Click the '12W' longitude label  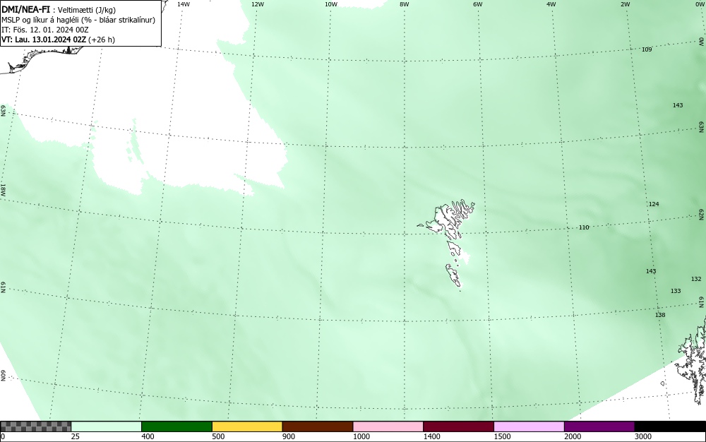[257, 4]
